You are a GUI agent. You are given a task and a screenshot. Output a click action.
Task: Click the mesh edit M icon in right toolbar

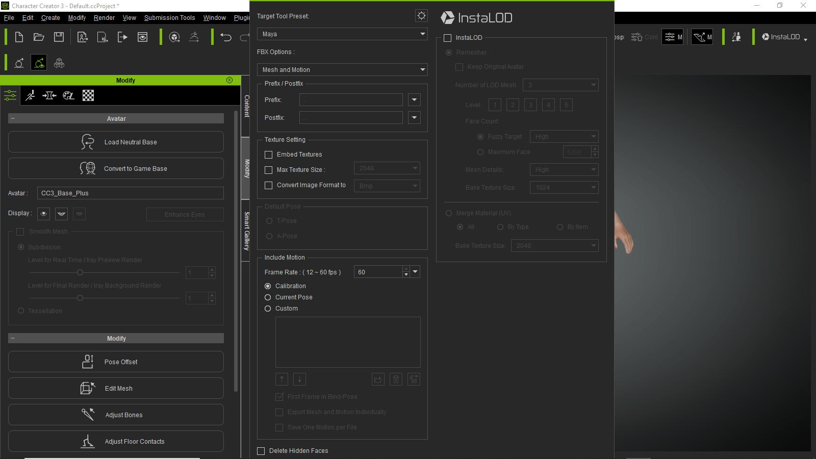coord(702,37)
